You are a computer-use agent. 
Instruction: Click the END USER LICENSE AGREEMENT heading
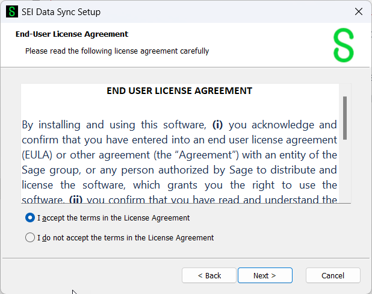pos(179,91)
